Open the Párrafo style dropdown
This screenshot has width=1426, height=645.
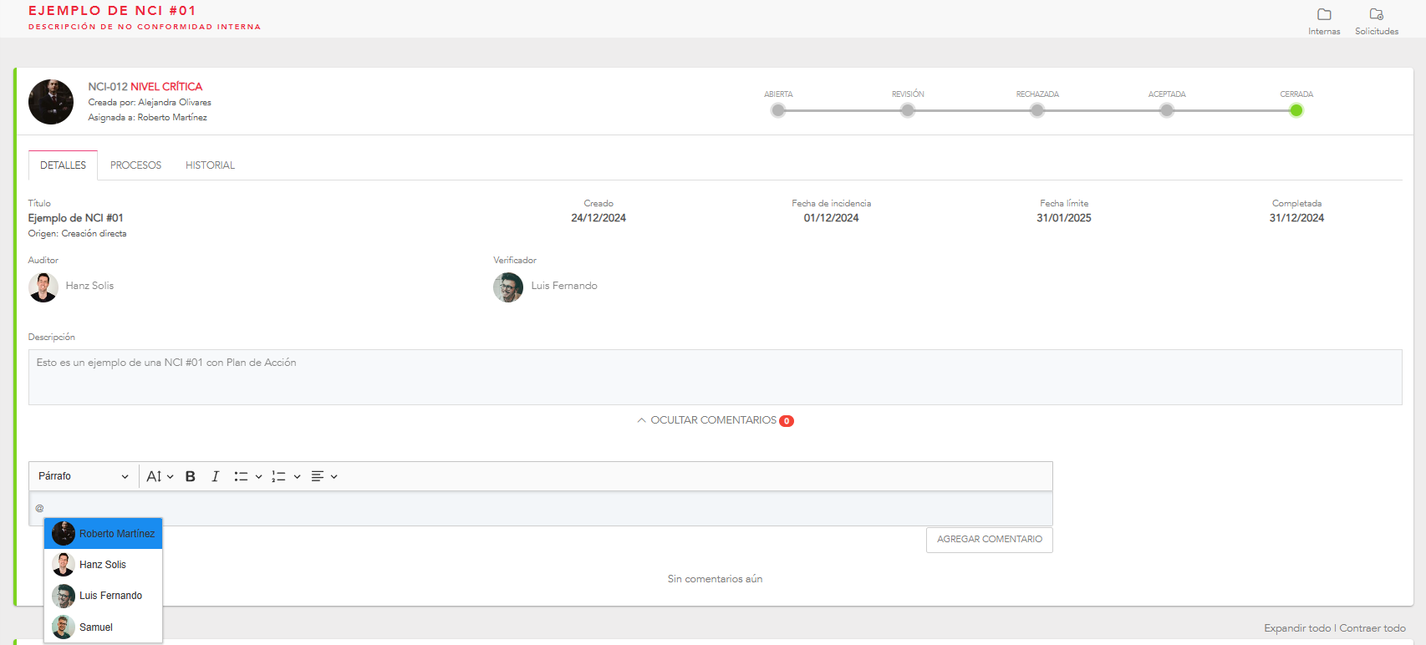pyautogui.click(x=83, y=476)
